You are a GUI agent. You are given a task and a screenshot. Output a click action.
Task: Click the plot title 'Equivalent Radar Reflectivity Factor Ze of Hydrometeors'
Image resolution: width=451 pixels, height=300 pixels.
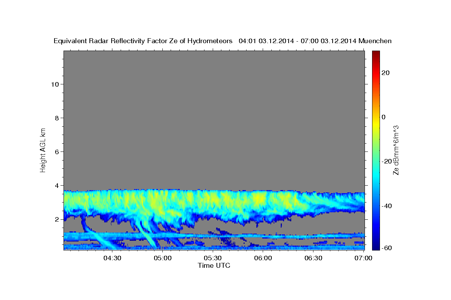point(143,41)
